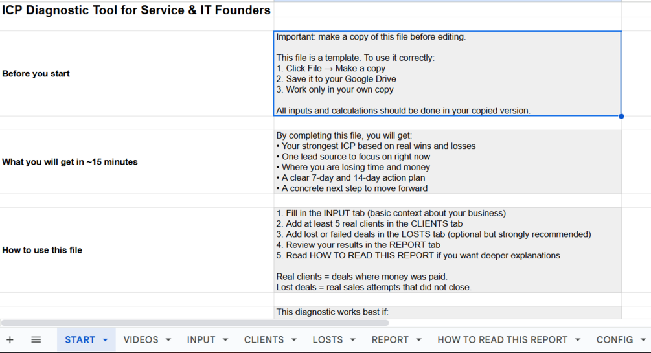Open INPUT tab menu arrow

tap(225, 339)
